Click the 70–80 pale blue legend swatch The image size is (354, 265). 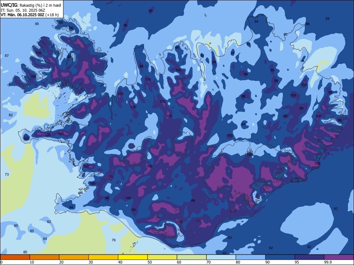click(x=221, y=257)
